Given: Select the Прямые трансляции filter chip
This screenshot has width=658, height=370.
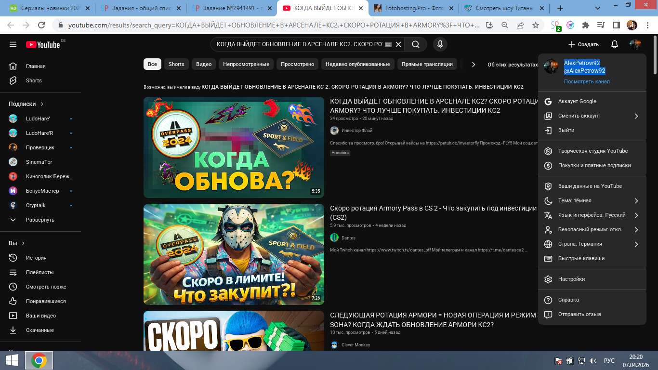Looking at the screenshot, I should (427, 64).
